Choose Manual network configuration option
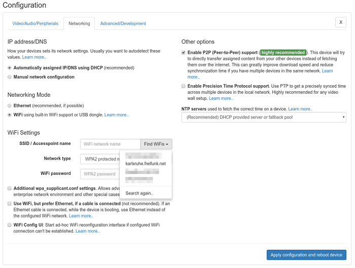 (x=10, y=77)
